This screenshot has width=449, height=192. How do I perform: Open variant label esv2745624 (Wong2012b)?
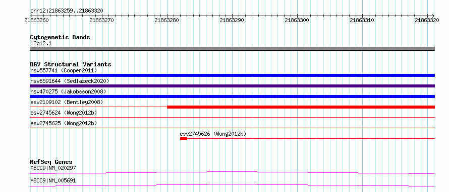tap(64, 113)
